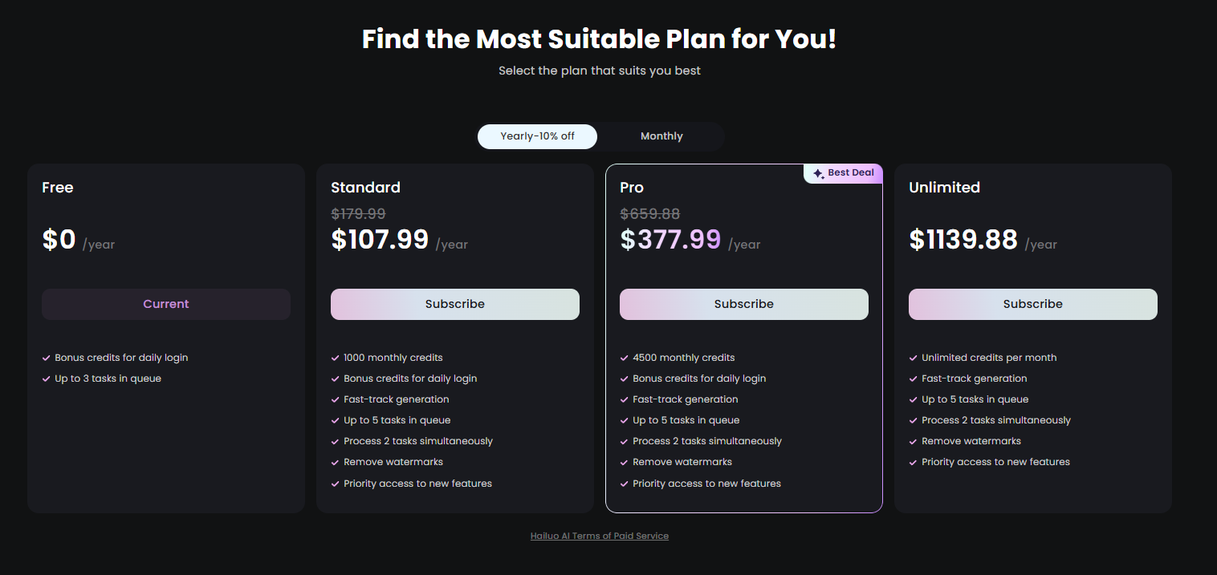Click the Standard plan title

click(x=365, y=188)
